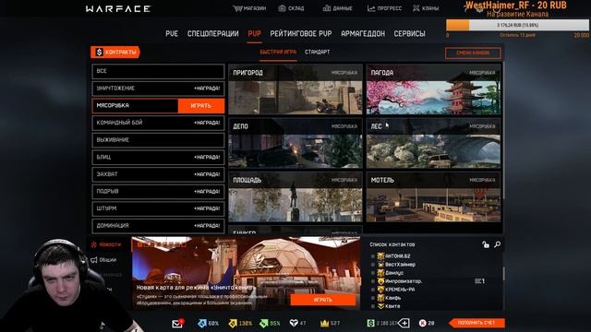Click the red K credits icon
The height and width of the screenshot is (332, 591).
coord(423,323)
